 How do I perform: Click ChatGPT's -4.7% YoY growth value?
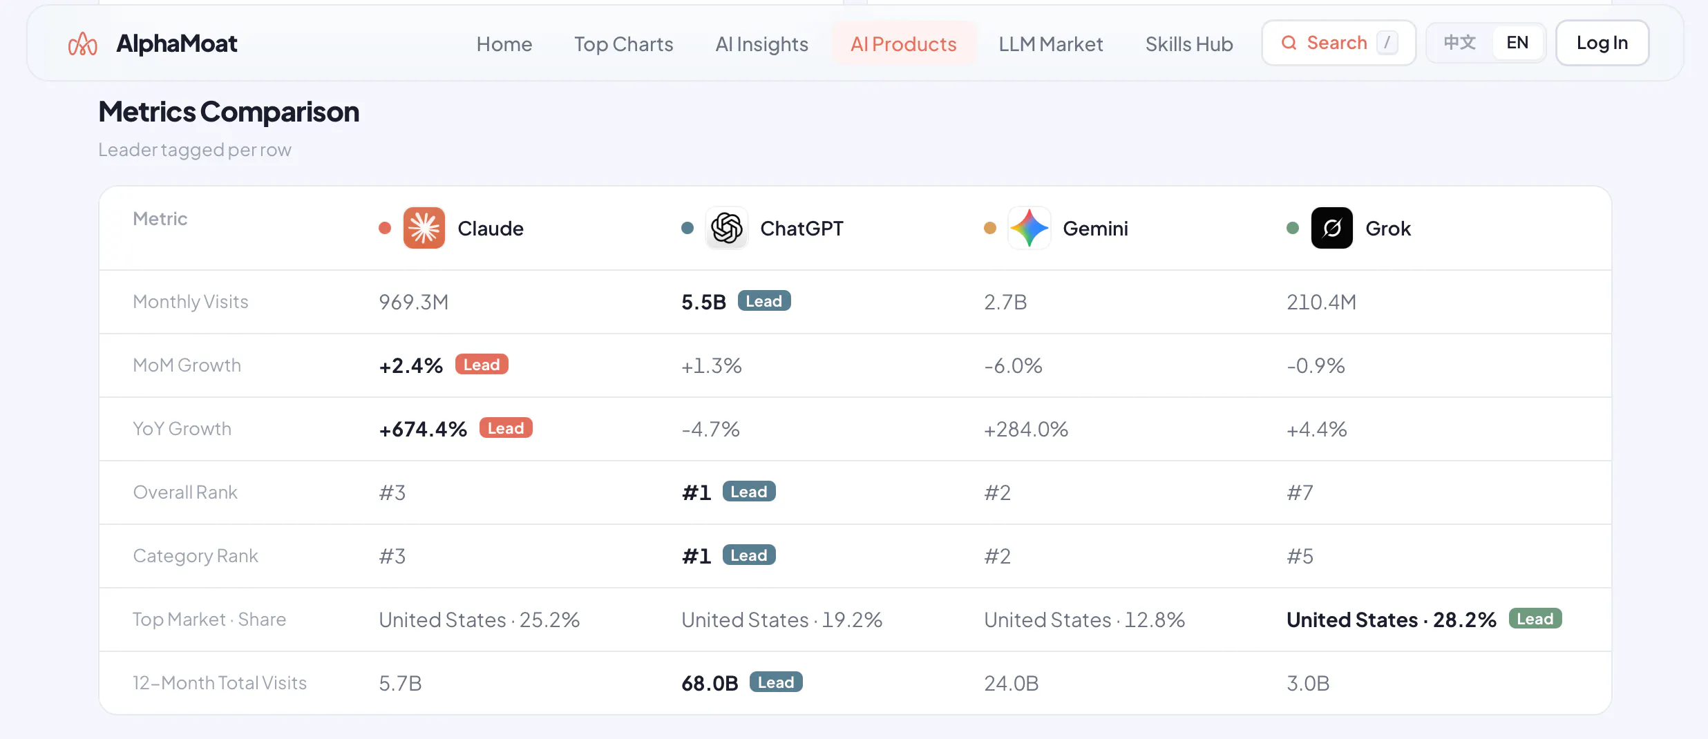(710, 429)
